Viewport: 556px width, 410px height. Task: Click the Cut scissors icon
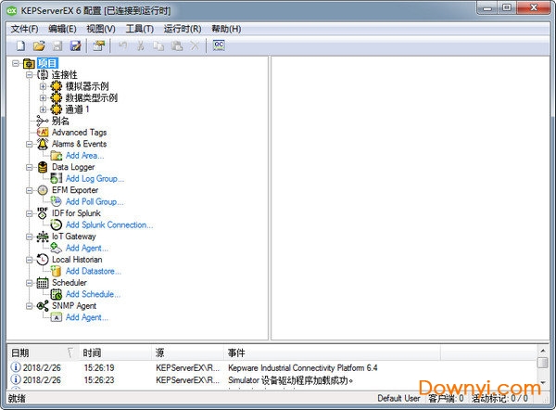(141, 45)
